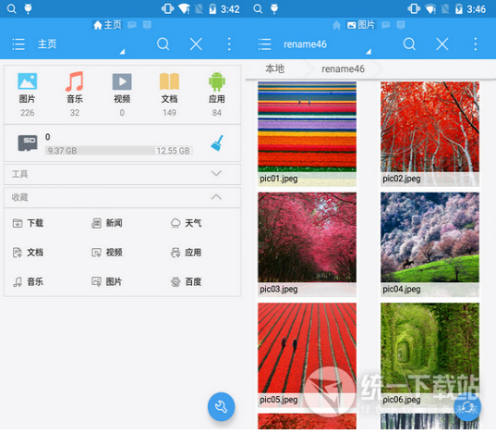Click the search icon in rename46 toolbar
The width and height of the screenshot is (496, 434).
coord(409,44)
